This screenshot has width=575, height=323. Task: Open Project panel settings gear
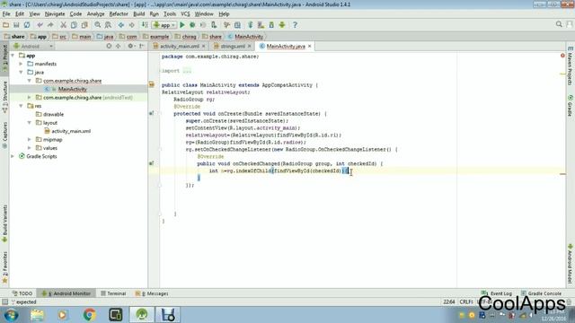(130, 46)
